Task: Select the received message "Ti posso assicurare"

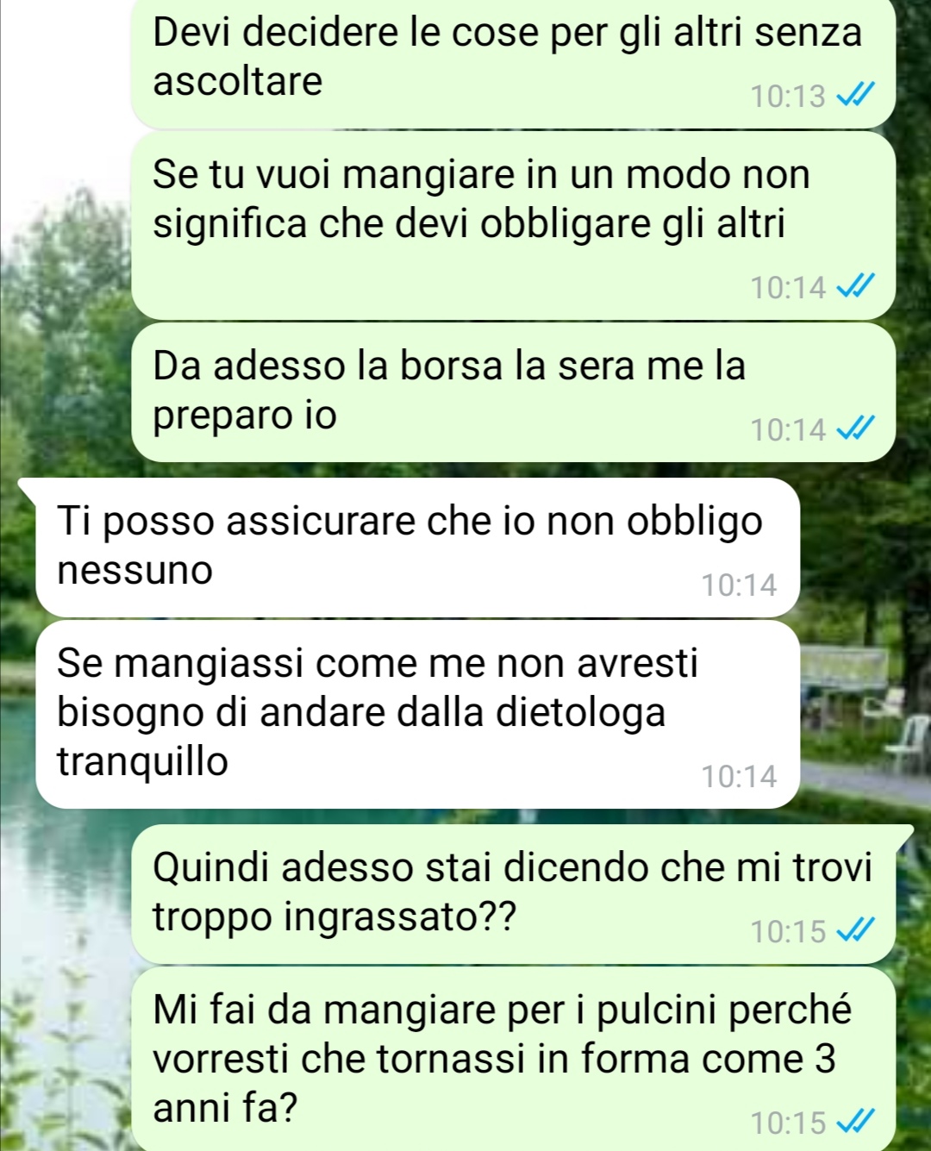Action: coord(418,547)
